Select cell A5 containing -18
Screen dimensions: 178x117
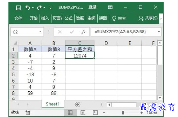point(30,74)
